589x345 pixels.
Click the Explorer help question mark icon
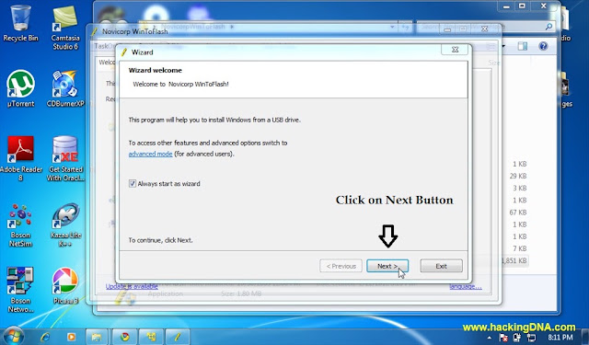click(543, 46)
